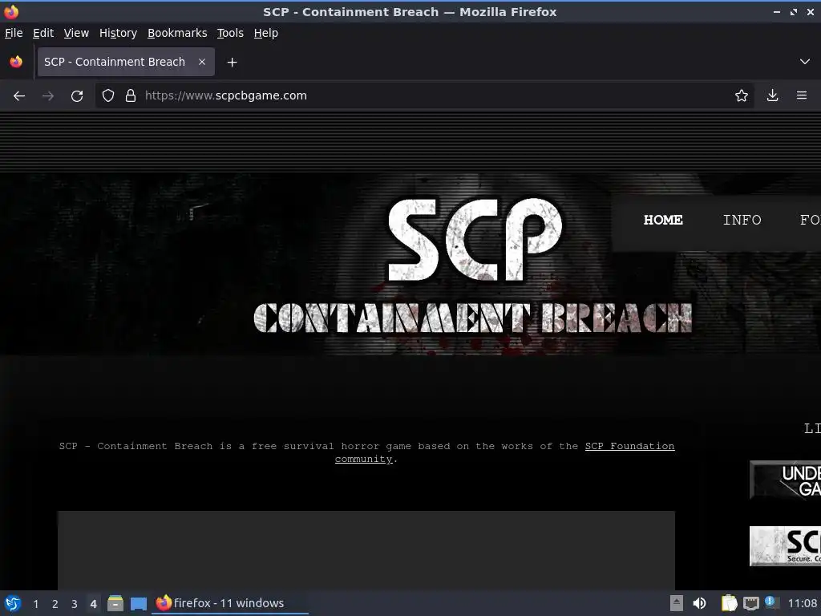Expand the system tray hidden icons arrow
This screenshot has height=616, width=821.
click(x=677, y=603)
